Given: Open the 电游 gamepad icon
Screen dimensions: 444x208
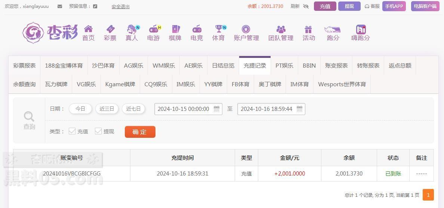Looking at the screenshot, I should pyautogui.click(x=154, y=29).
